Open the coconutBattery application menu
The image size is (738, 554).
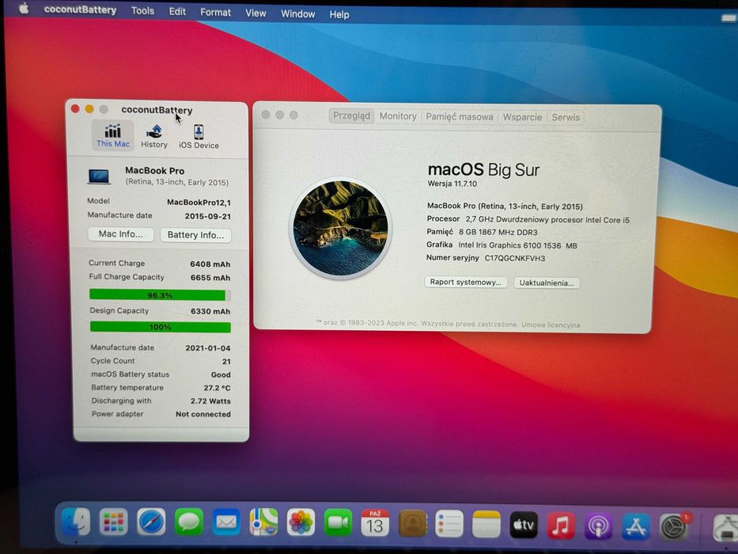tap(80, 9)
